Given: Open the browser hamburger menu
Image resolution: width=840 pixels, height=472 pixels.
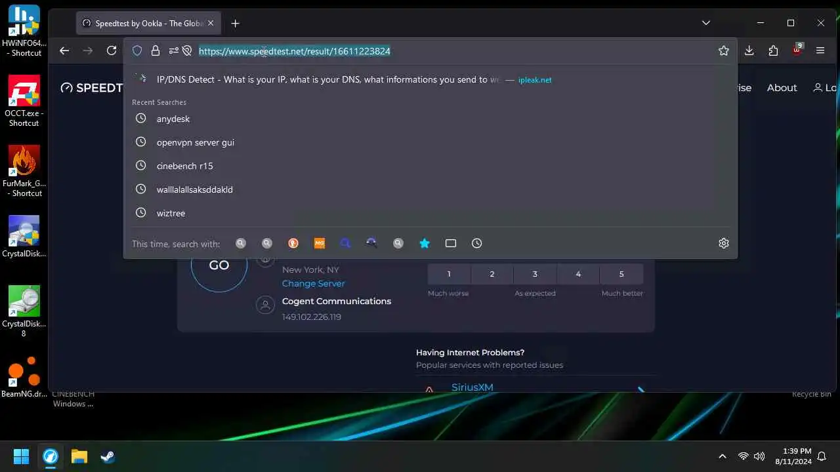Looking at the screenshot, I should tap(820, 50).
